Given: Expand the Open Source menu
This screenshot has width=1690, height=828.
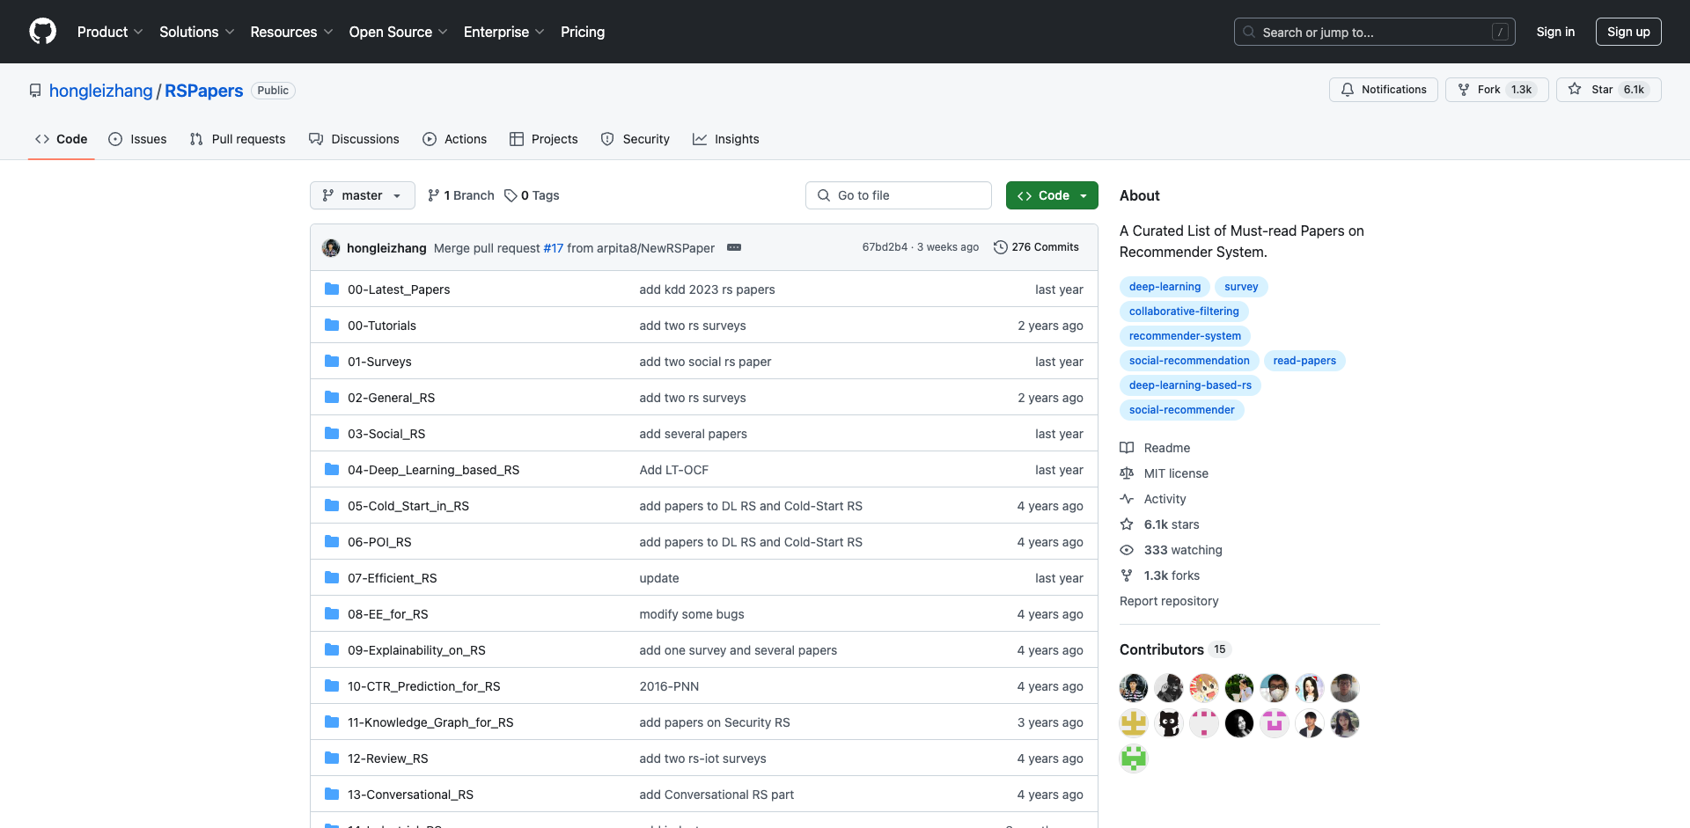Looking at the screenshot, I should point(398,32).
